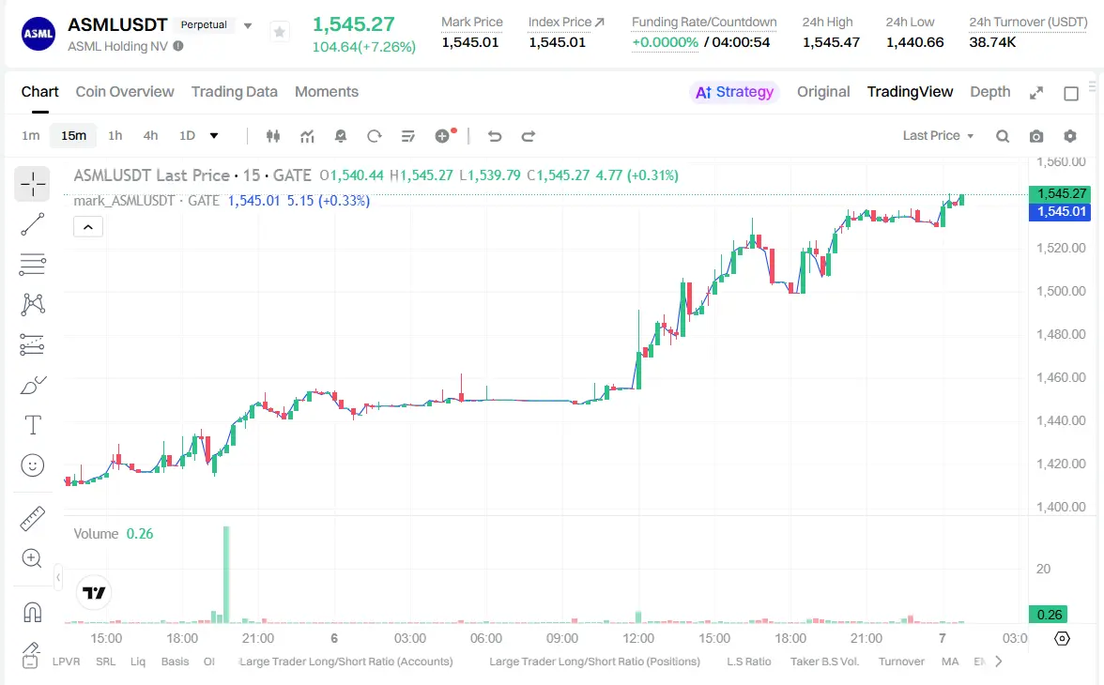Open the Last Price dropdown
The width and height of the screenshot is (1104, 685).
pyautogui.click(x=938, y=136)
